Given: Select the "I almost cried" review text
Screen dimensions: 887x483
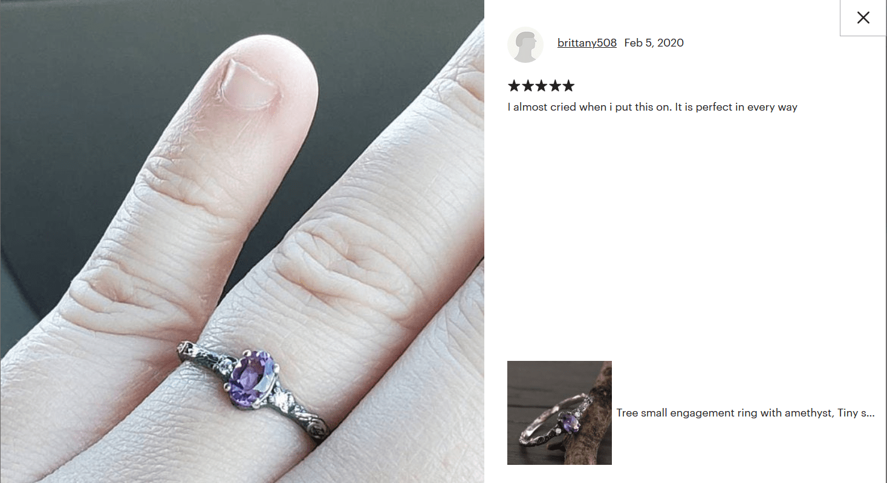Looking at the screenshot, I should pos(652,108).
